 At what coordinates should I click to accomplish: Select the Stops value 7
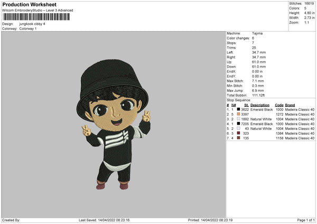(253, 43)
